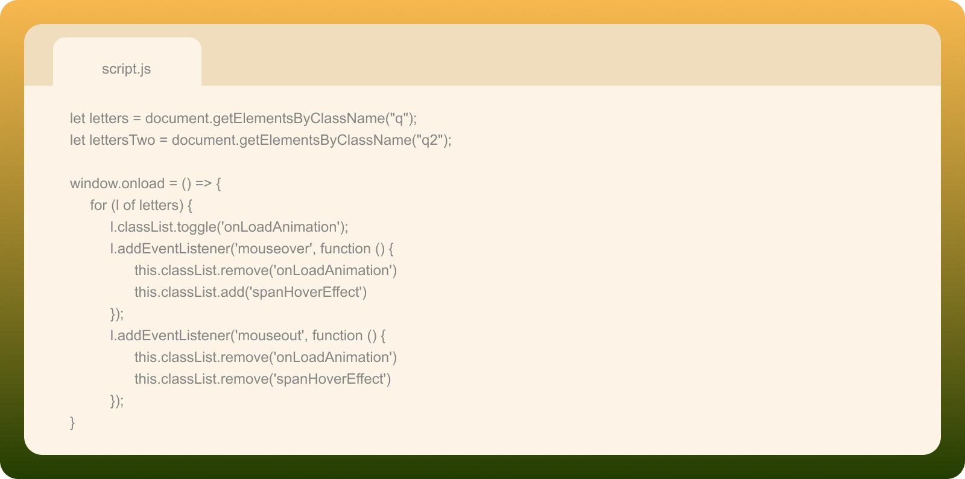Screen dimensions: 965x479
Task: Click the function keyword in mouseover listener
Action: [345, 249]
